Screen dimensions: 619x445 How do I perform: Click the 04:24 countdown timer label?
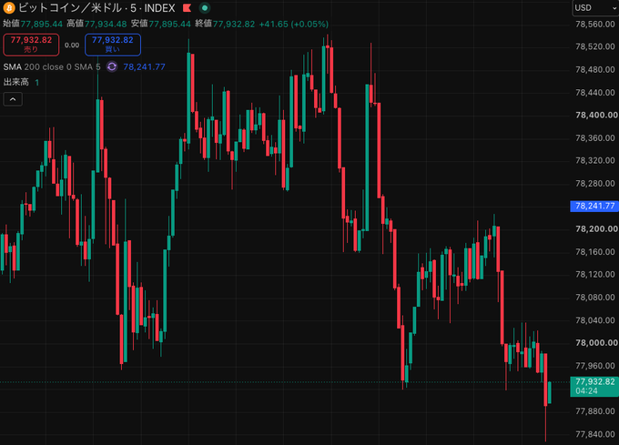tap(586, 391)
